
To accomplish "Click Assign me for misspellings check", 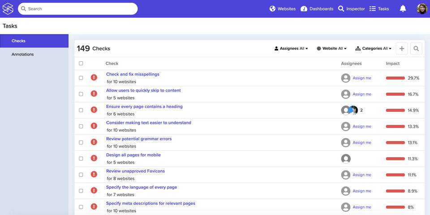I will pos(362,78).
